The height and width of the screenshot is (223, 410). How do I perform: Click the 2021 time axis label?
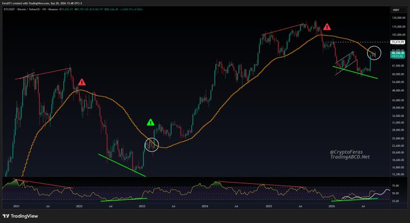16,206
